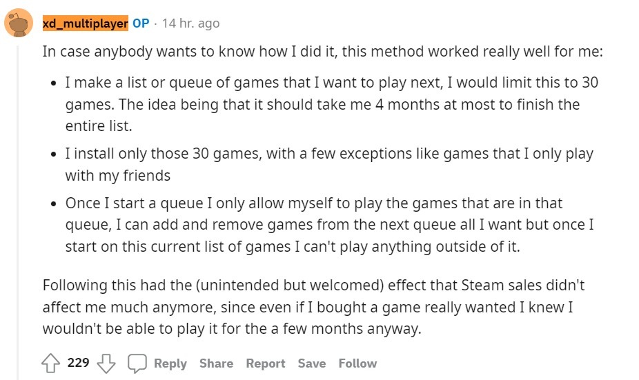Open the xd_multiplayer user profile
Viewport: 639px width, 380px height.
85,23
